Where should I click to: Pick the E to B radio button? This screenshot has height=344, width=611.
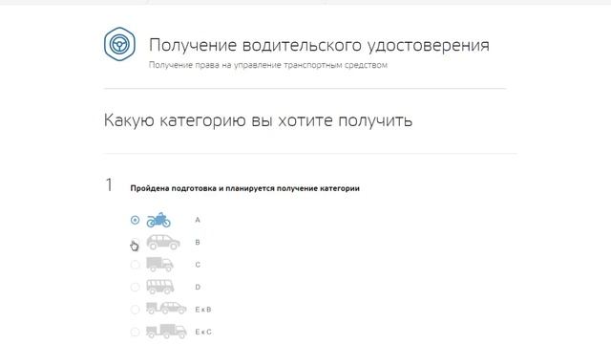[x=135, y=310]
